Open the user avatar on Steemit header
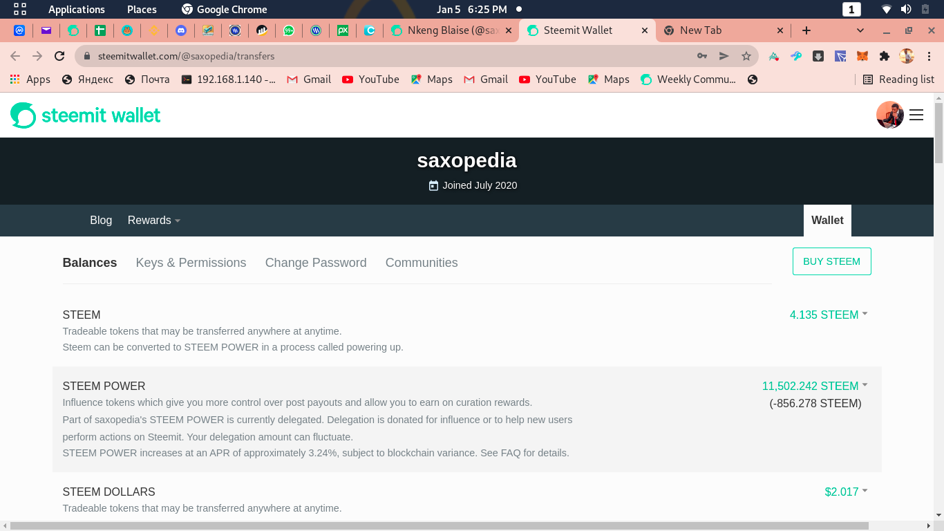The image size is (944, 531). (890, 115)
